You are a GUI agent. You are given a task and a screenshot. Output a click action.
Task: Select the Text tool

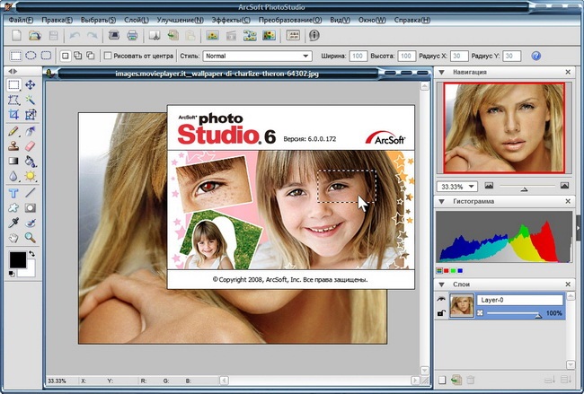tap(13, 193)
